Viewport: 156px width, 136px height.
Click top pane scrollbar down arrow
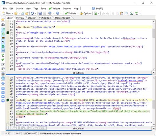(154, 69)
